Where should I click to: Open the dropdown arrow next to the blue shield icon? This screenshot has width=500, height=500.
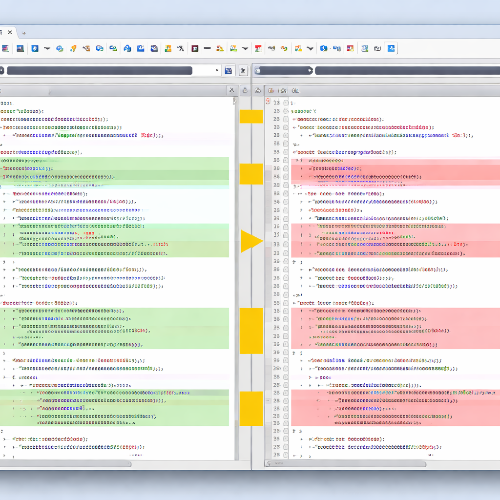[47, 48]
